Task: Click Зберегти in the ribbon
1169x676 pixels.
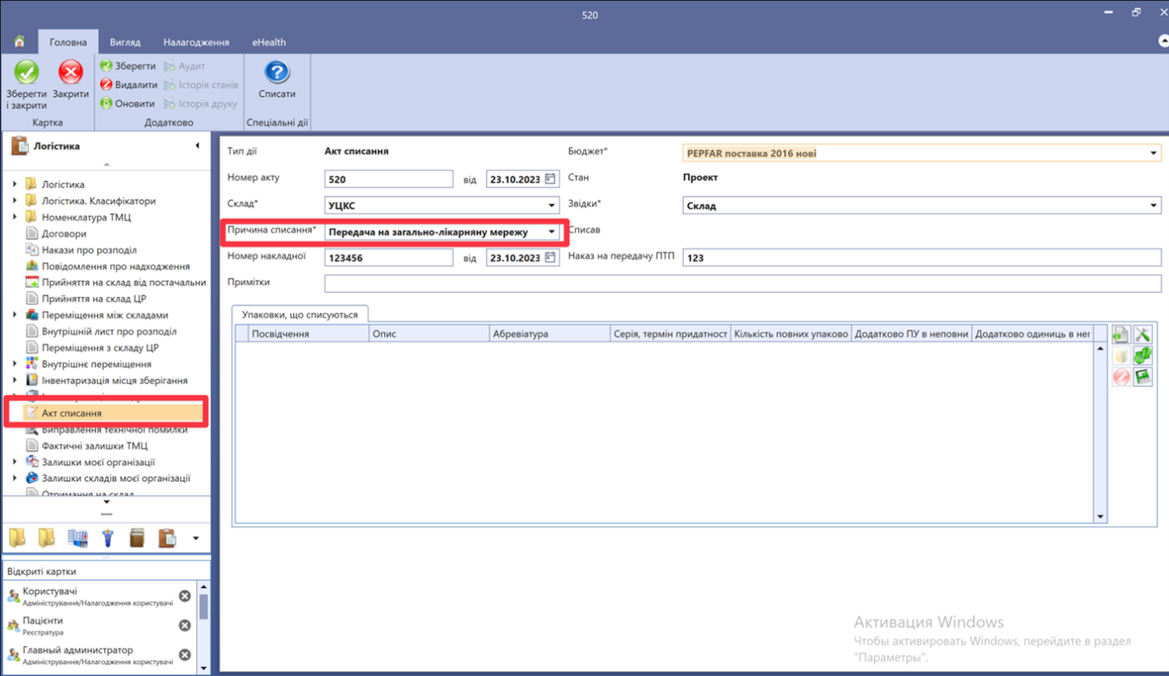Action: click(128, 66)
